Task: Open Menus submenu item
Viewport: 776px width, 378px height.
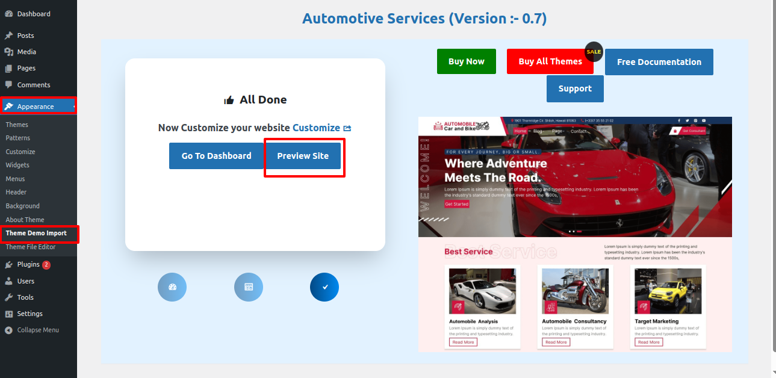Action: 15,179
